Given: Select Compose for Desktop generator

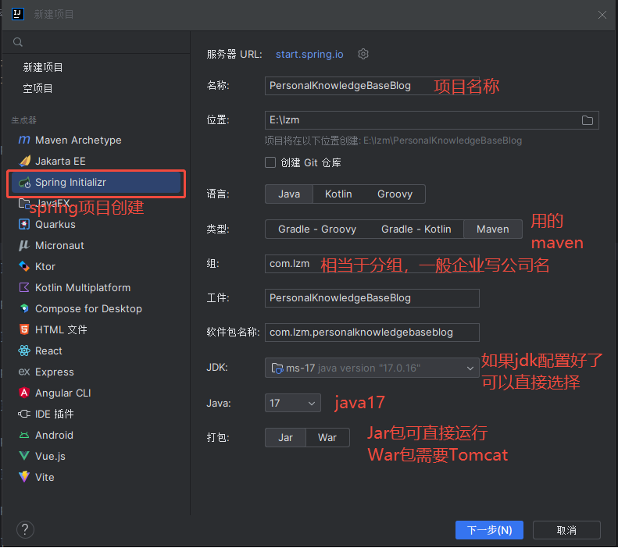Looking at the screenshot, I should click(x=96, y=308).
